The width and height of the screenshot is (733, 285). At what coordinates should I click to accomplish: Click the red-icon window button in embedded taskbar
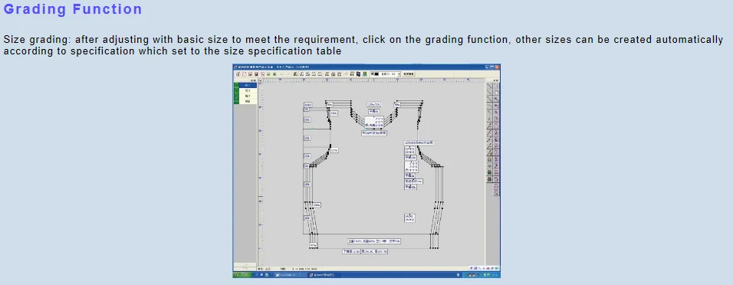pos(324,275)
